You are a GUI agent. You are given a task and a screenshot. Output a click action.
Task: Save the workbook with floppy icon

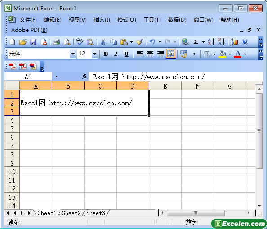coord(33,42)
